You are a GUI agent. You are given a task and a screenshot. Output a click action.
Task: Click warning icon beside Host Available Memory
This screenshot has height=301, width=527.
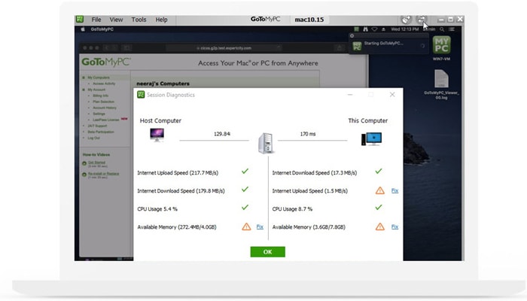pyautogui.click(x=245, y=227)
